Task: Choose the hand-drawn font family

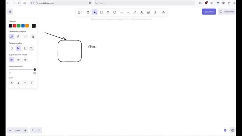Action: pos(12,37)
